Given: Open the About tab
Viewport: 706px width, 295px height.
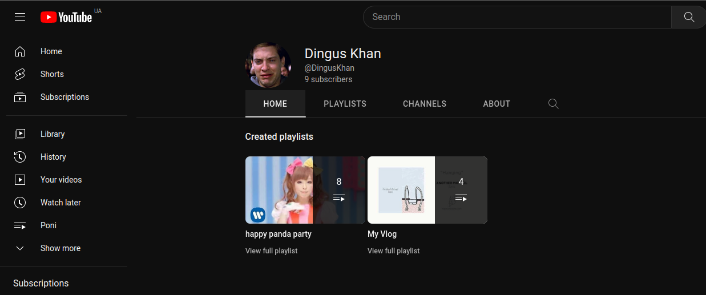Looking at the screenshot, I should (x=497, y=104).
